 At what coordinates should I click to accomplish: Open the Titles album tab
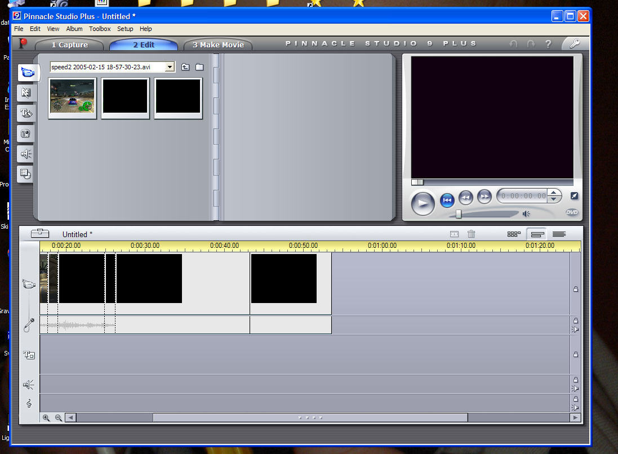(26, 113)
